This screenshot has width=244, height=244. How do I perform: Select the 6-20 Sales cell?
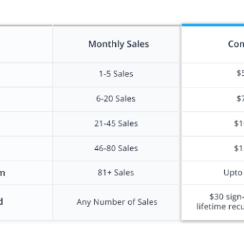click(117, 100)
